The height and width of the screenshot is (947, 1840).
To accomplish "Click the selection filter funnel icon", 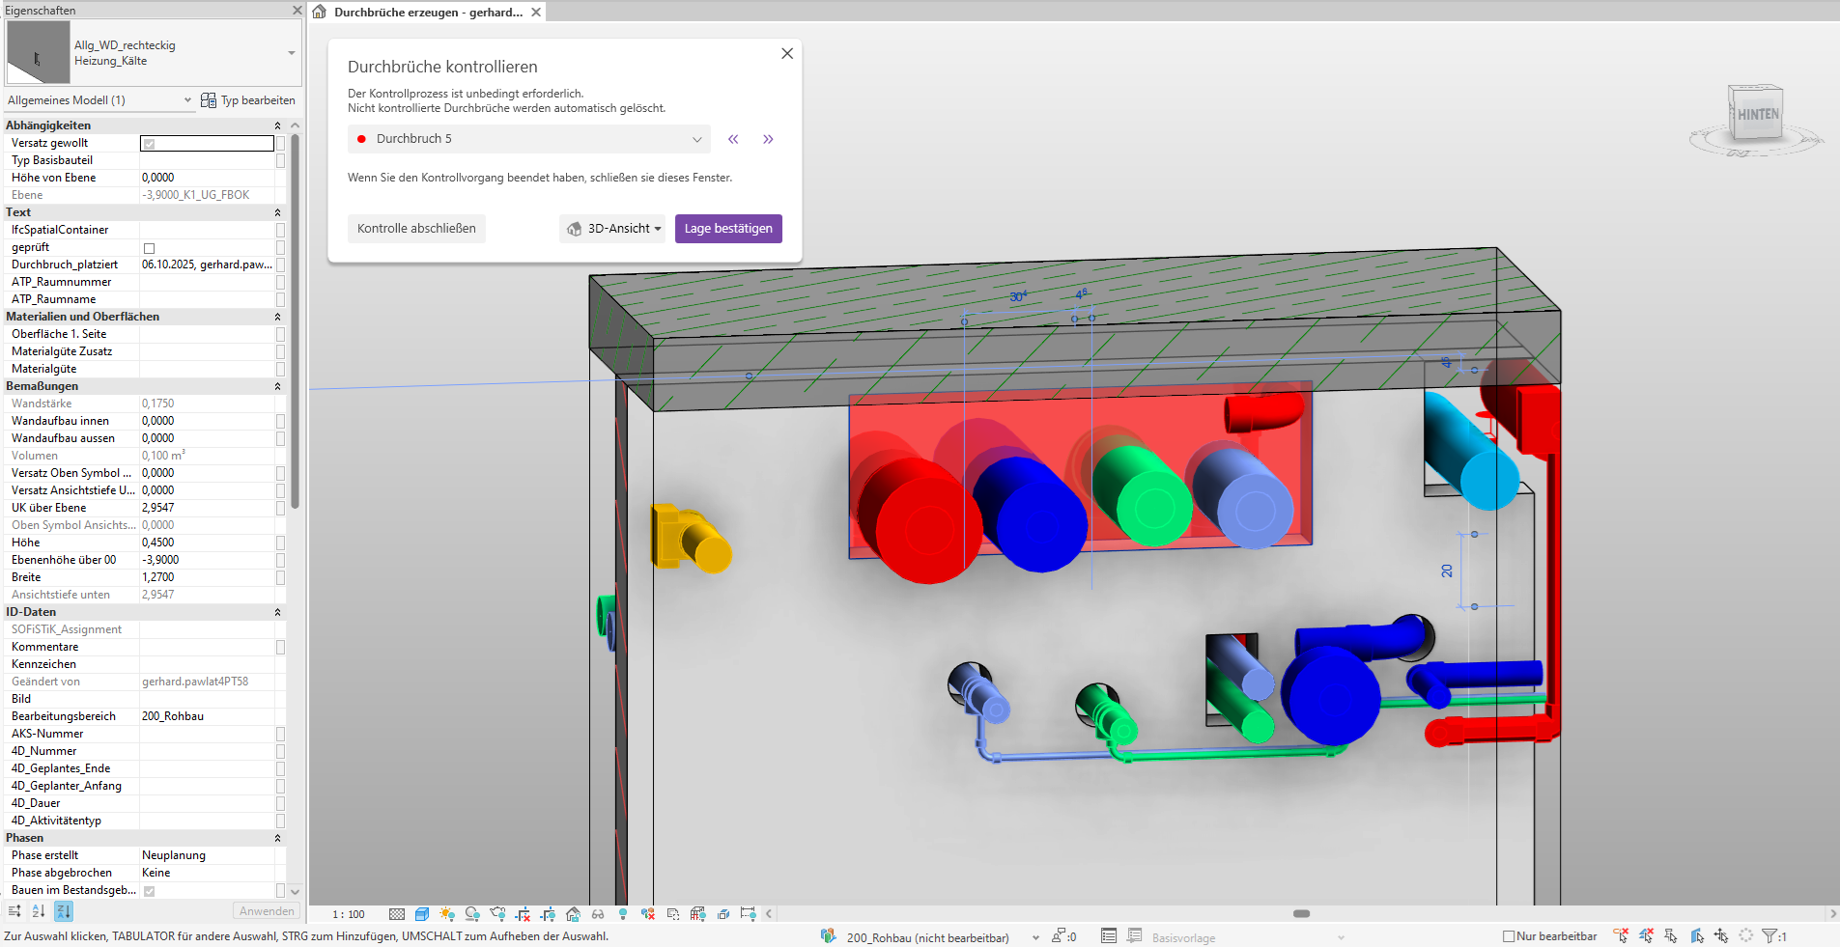I will [1769, 935].
